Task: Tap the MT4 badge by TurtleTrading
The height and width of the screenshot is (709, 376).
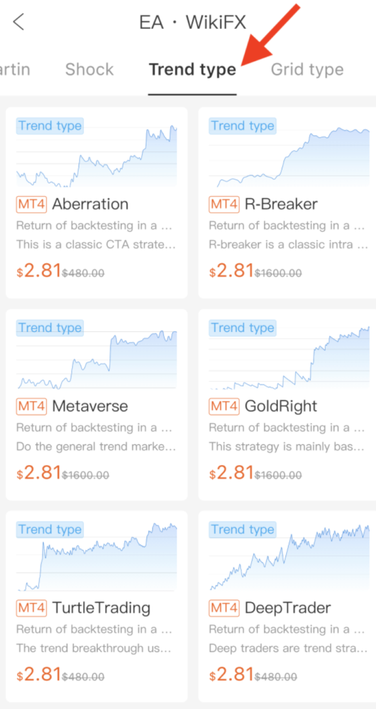Action: coord(31,608)
